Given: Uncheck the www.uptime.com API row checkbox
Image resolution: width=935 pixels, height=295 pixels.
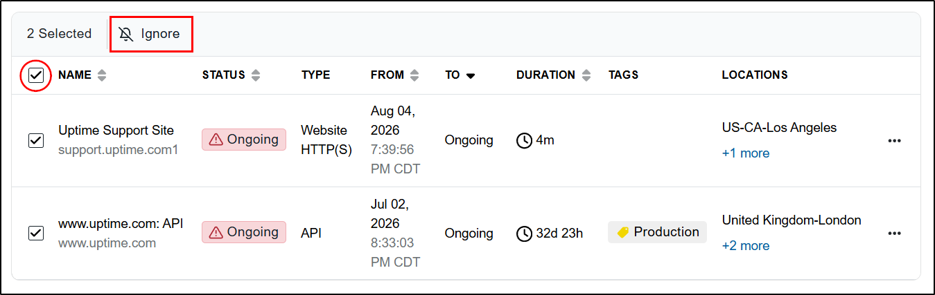Looking at the screenshot, I should tap(36, 234).
